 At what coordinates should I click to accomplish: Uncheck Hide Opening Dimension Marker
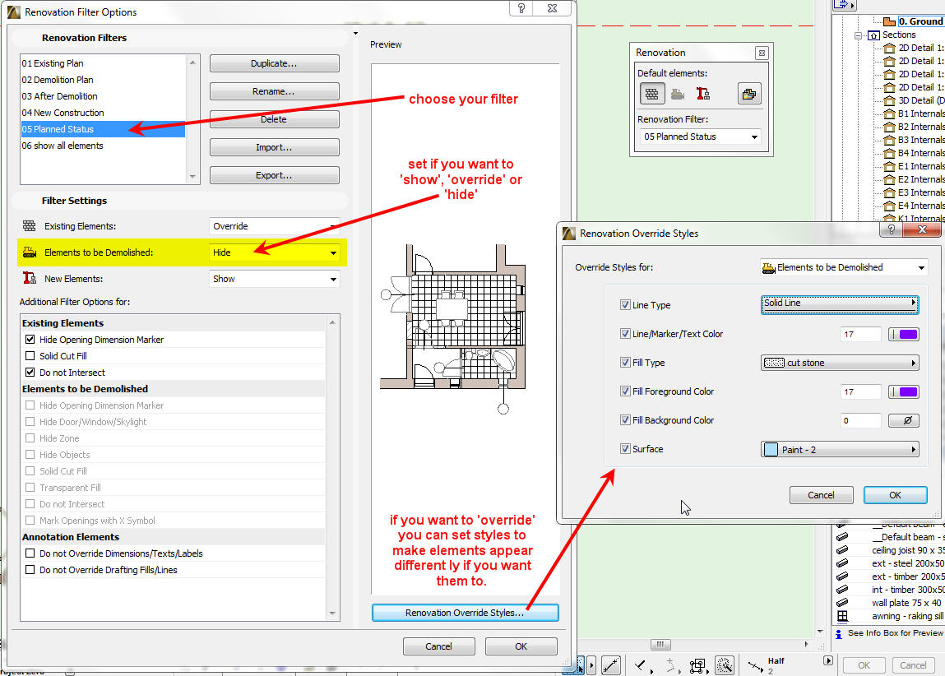30,340
